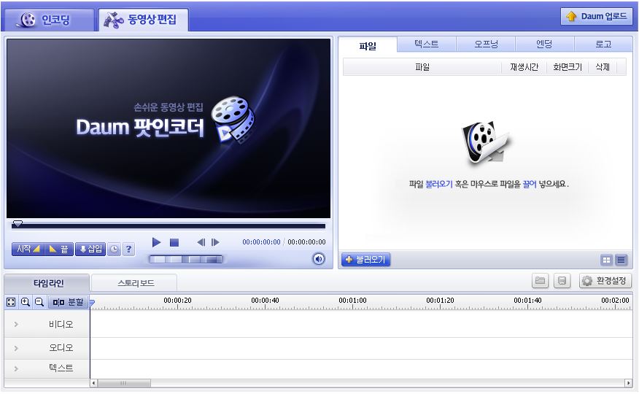Open the 로고 tab
This screenshot has height=394, width=639.
coord(603,44)
